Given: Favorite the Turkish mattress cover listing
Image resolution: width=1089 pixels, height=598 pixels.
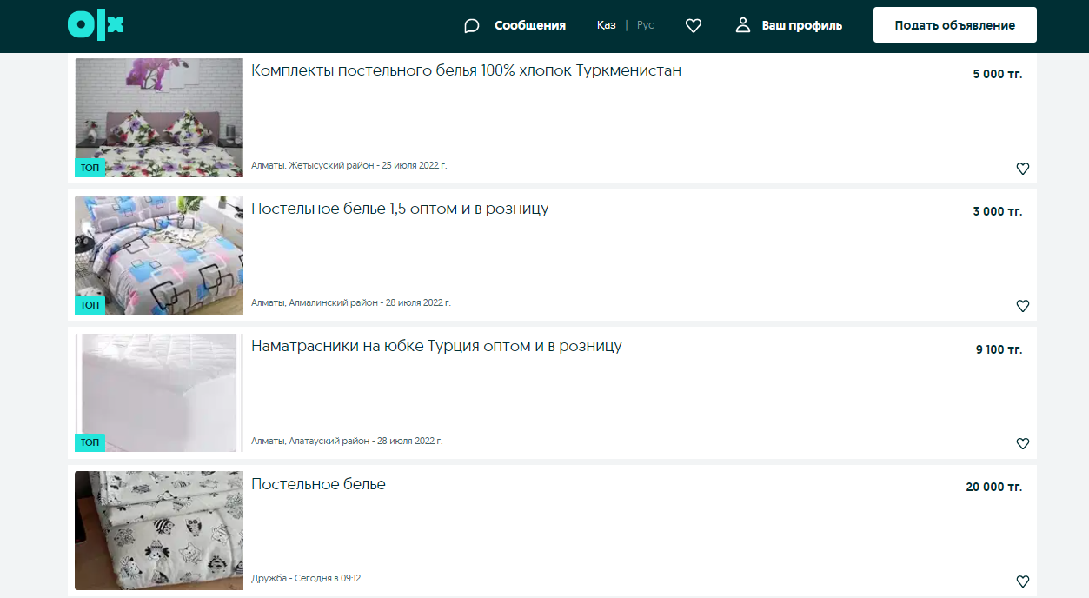Looking at the screenshot, I should coord(1023,443).
